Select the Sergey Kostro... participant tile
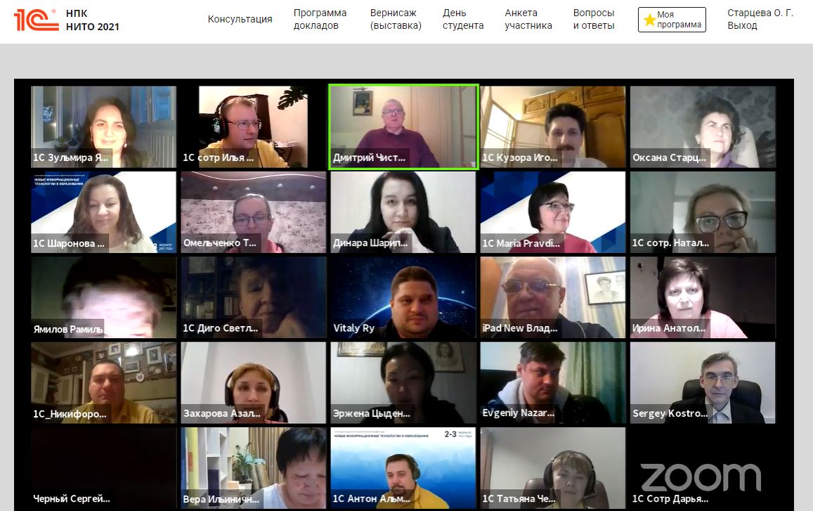The width and height of the screenshot is (813, 511). [x=703, y=382]
